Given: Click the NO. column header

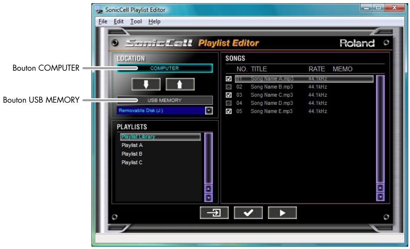Looking at the screenshot, I should pyautogui.click(x=242, y=69).
